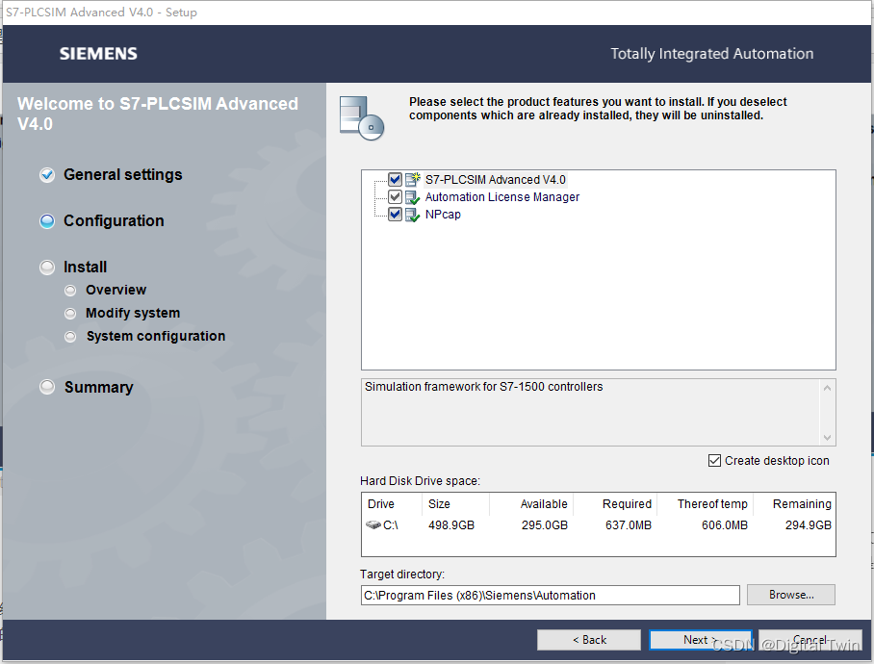Select the C:\ drive row label

coord(390,525)
